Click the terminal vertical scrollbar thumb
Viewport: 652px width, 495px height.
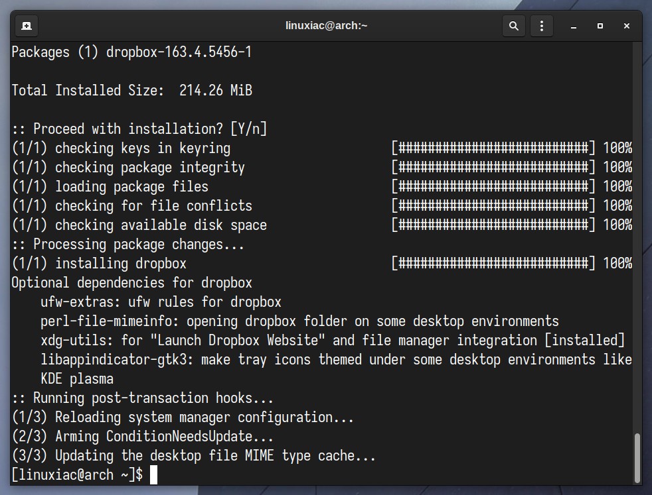click(x=637, y=458)
